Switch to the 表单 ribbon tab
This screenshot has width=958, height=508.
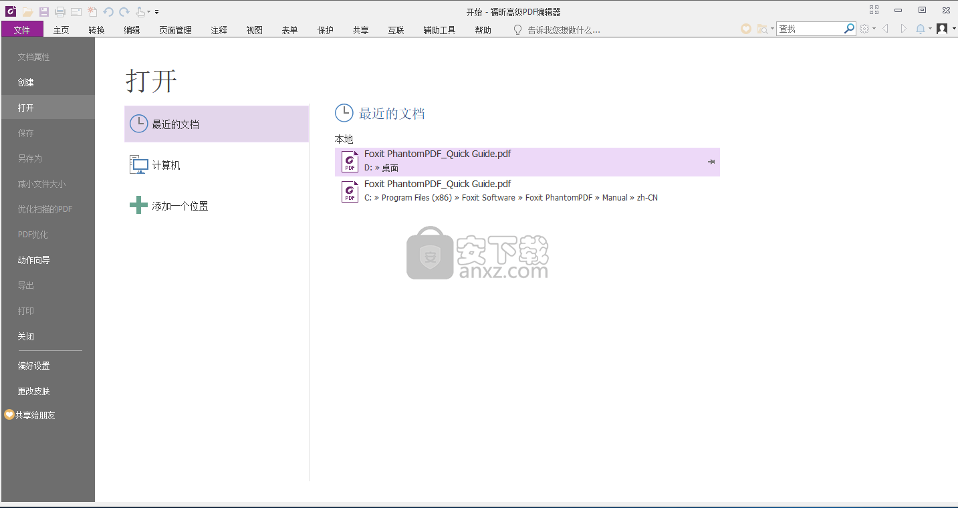tap(289, 30)
